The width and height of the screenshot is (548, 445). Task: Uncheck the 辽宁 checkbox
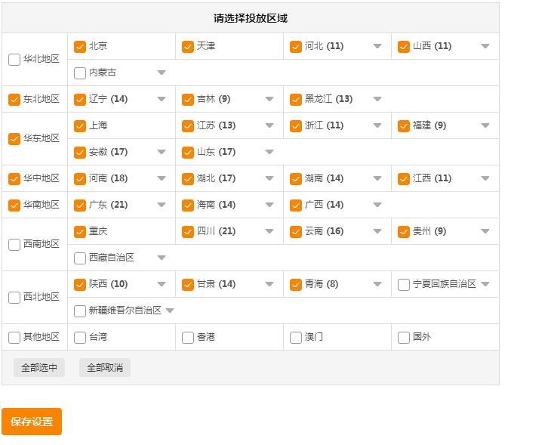(80, 100)
